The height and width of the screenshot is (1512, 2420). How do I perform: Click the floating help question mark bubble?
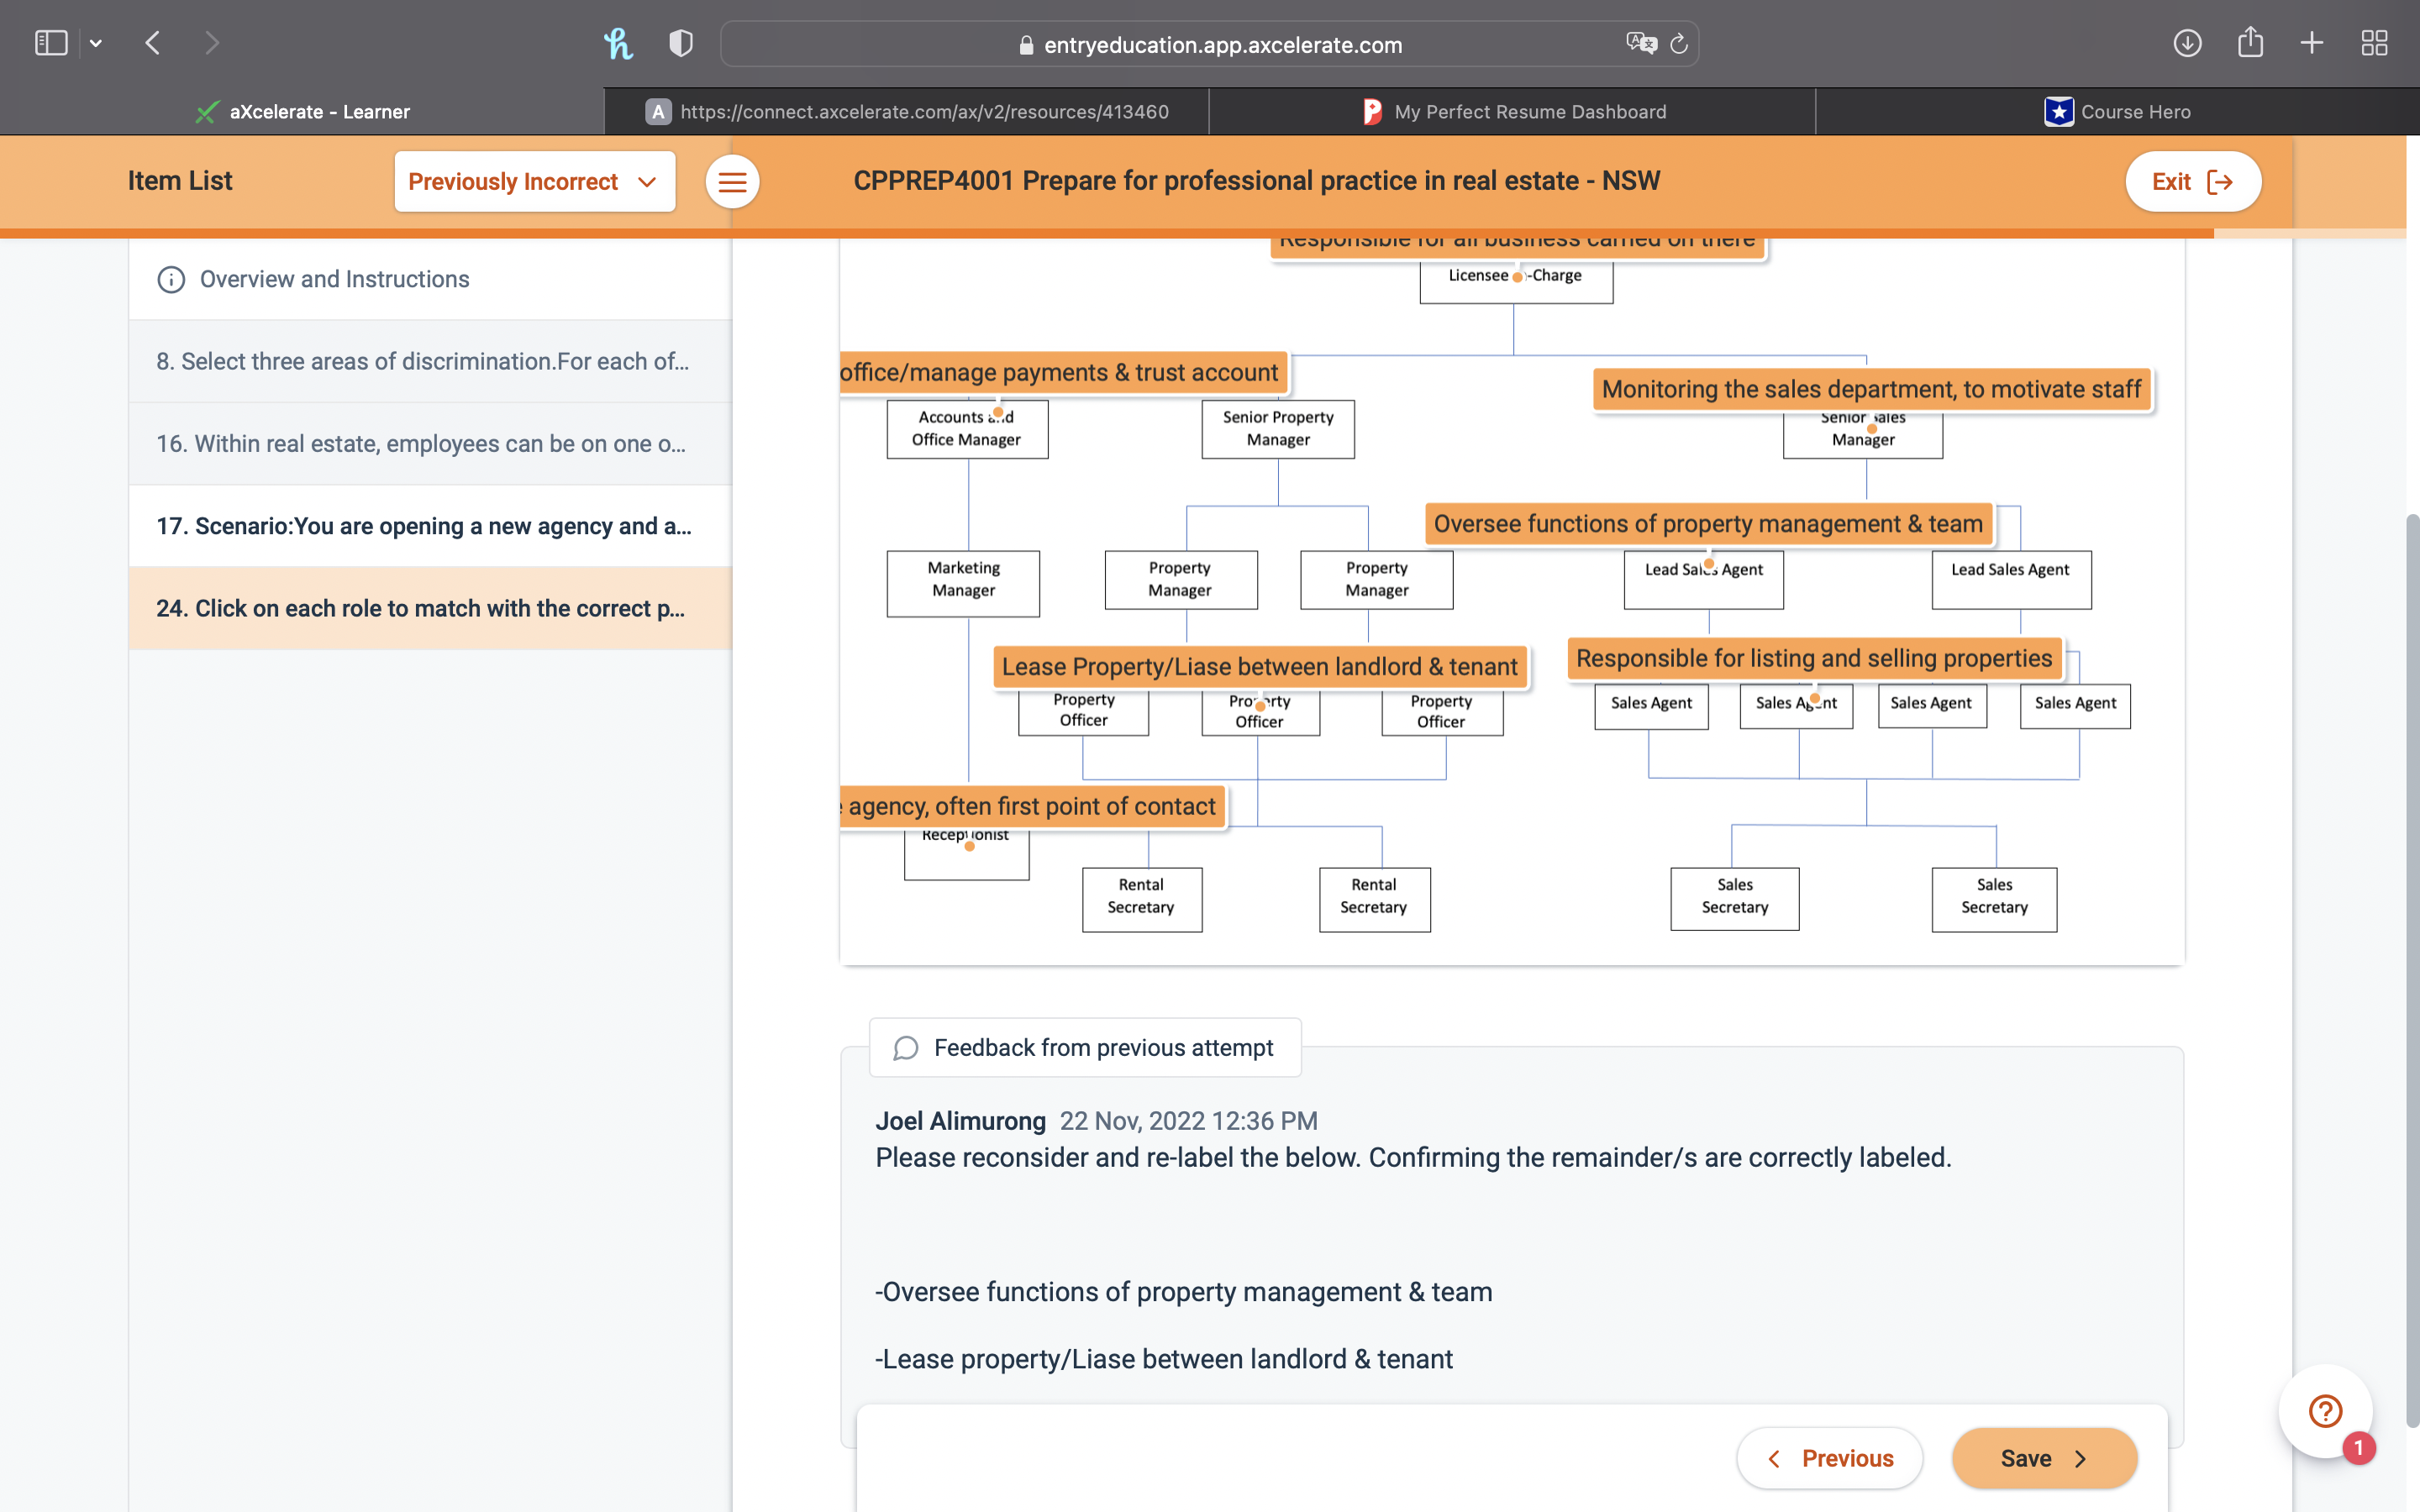2325,1411
